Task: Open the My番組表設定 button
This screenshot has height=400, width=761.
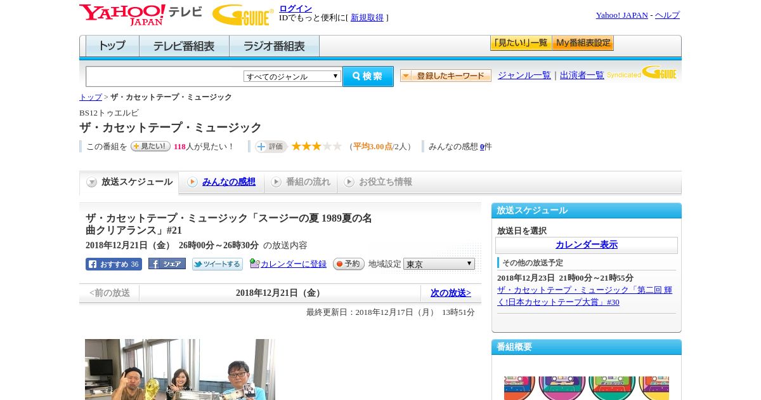Action: [x=583, y=43]
